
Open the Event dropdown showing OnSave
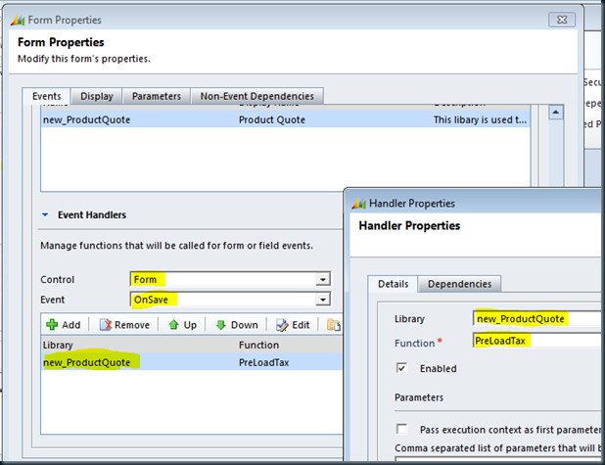click(323, 299)
